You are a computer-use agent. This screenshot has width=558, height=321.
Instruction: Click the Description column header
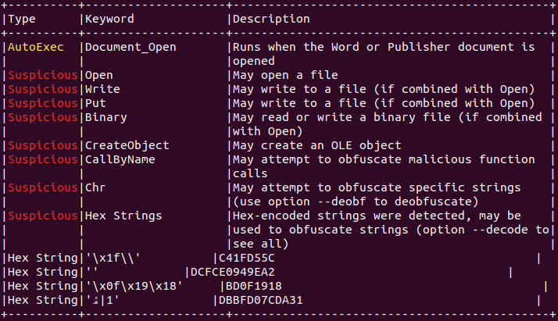(271, 20)
